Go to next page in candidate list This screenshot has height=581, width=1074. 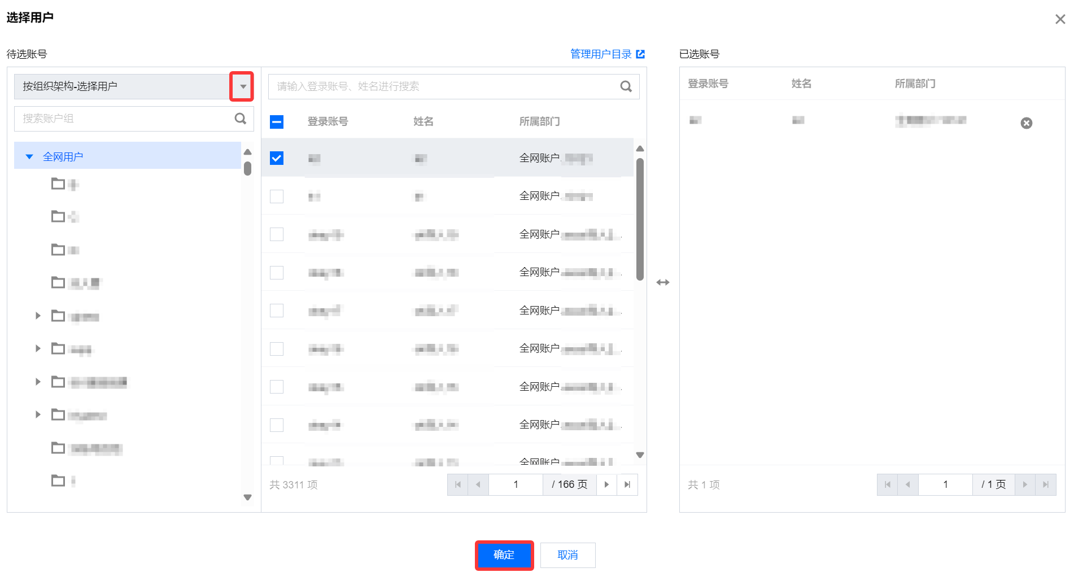[606, 484]
